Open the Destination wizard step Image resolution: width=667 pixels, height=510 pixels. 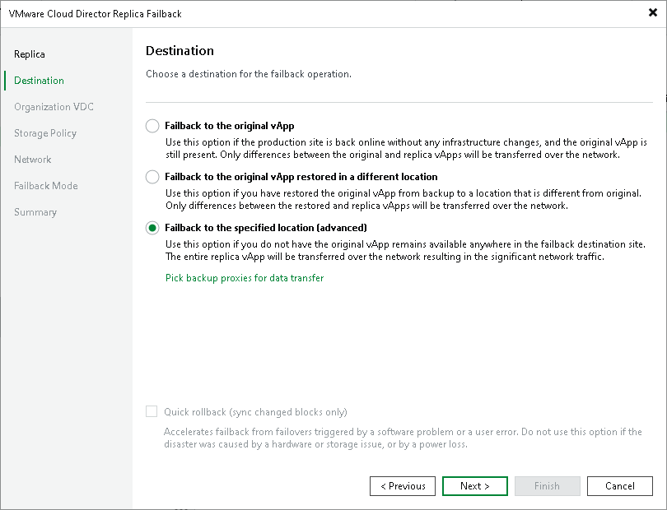(x=40, y=81)
